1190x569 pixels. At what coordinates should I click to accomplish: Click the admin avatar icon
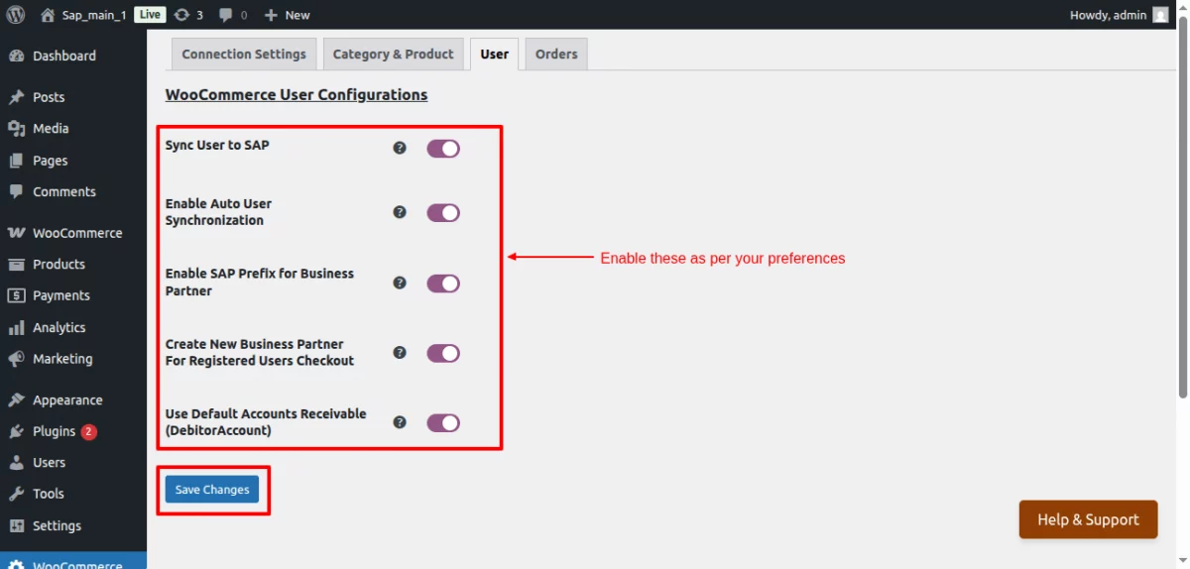coord(1160,15)
